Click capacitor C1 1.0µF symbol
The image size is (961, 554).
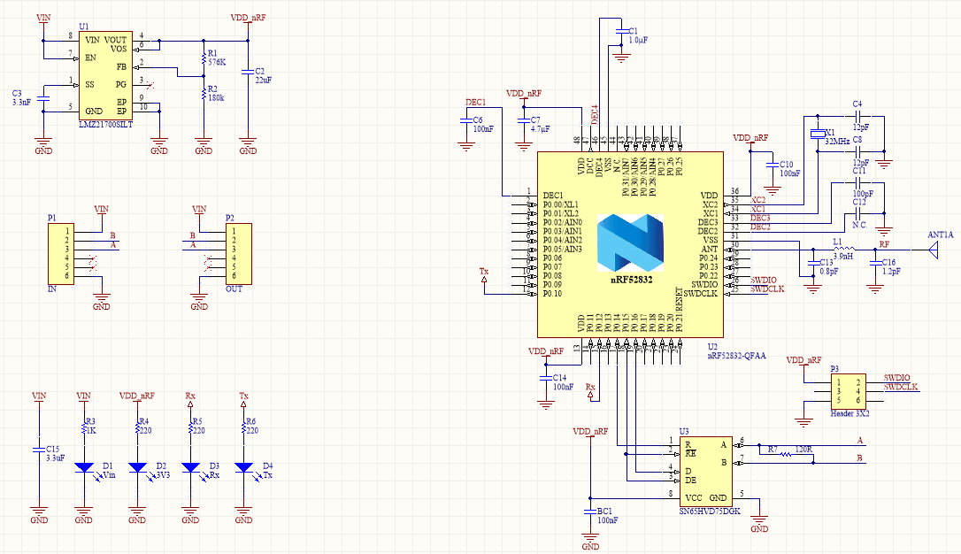coord(621,30)
